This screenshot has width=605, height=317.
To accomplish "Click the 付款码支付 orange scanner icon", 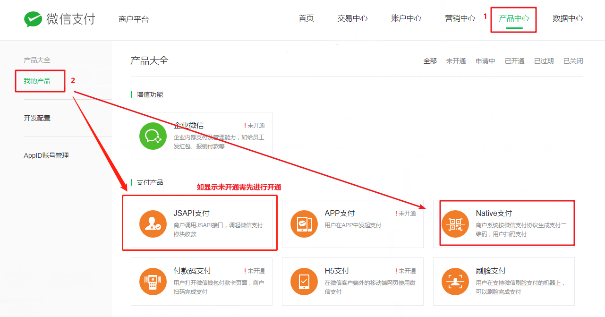I will tap(153, 282).
